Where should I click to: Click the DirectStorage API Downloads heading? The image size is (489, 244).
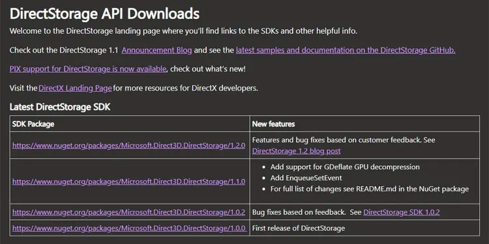click(x=104, y=14)
